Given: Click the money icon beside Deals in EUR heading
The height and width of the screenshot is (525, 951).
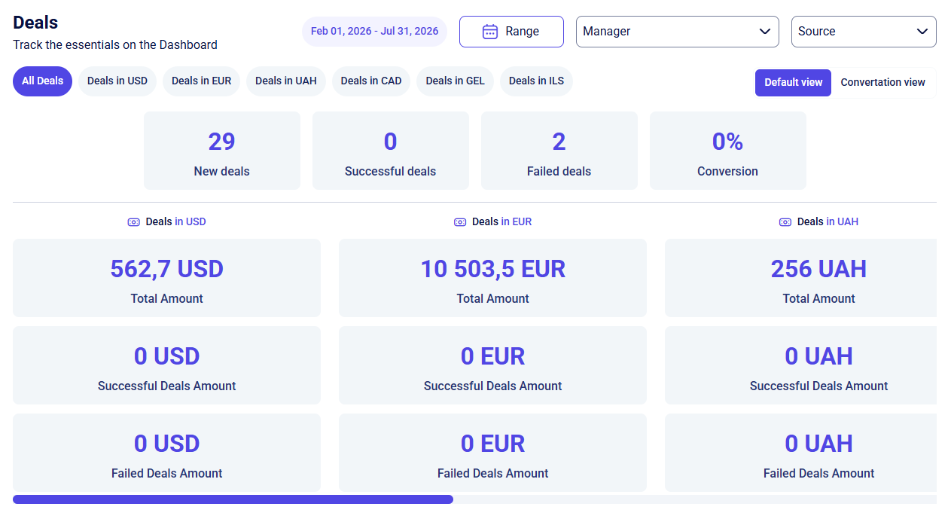Looking at the screenshot, I should coord(460,222).
